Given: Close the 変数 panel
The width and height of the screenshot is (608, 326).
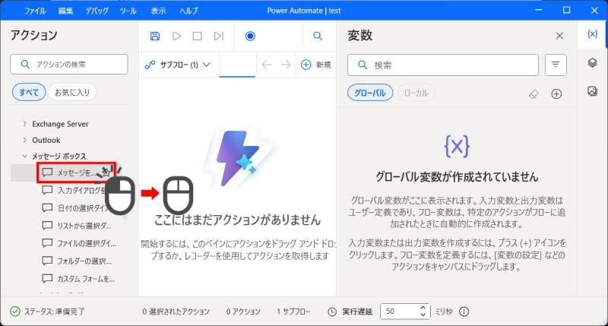Looking at the screenshot, I should tap(559, 36).
